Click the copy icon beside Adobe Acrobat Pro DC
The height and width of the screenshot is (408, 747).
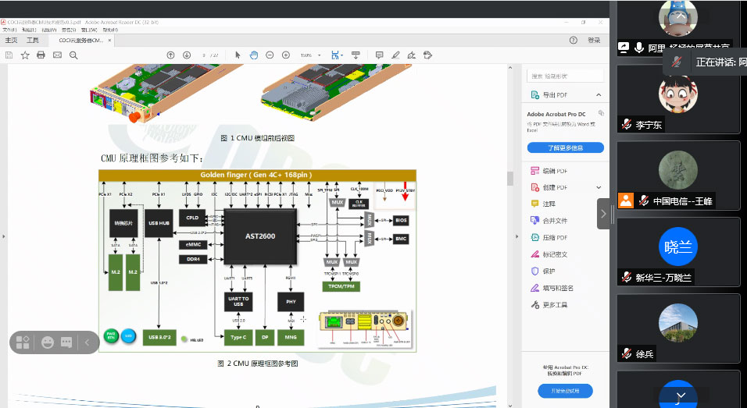coord(601,113)
